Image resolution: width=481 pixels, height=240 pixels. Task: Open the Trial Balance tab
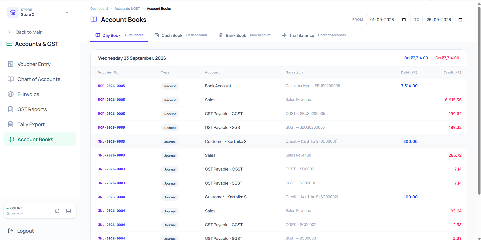click(x=314, y=35)
